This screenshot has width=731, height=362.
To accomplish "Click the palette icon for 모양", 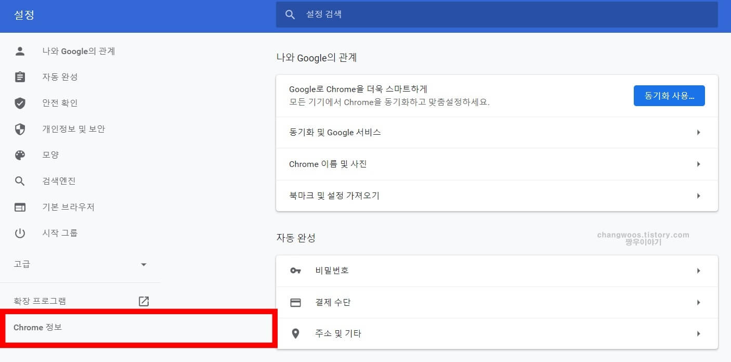I will tap(20, 155).
